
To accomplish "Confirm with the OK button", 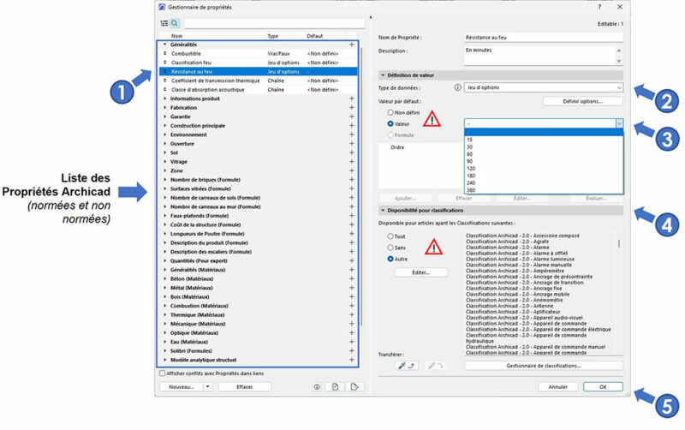I will point(603,386).
